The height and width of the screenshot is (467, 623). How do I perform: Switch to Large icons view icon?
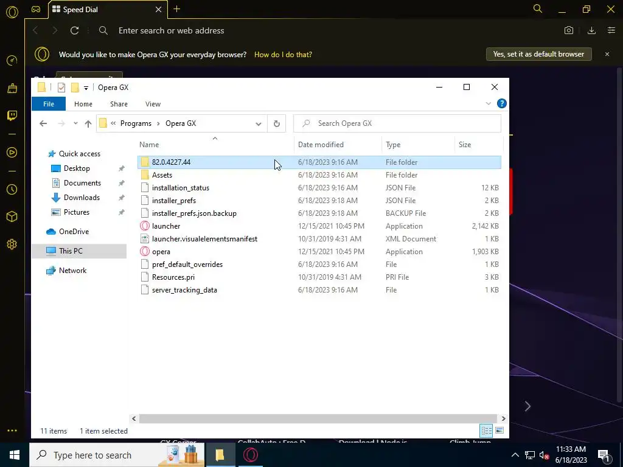point(499,431)
